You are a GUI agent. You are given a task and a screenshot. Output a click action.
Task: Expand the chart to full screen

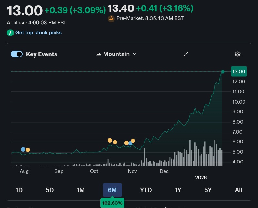pos(186,54)
